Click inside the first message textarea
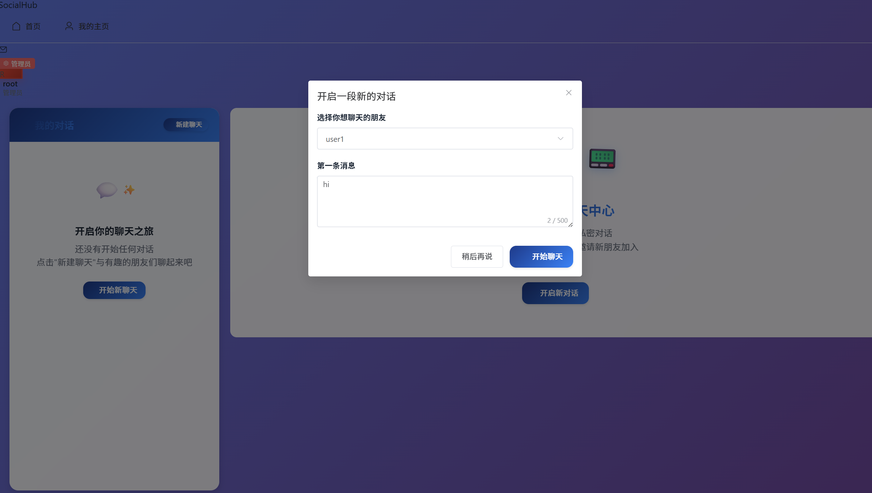 (x=445, y=201)
